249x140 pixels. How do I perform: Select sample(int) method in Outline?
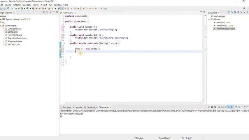pyautogui.click(x=223, y=26)
